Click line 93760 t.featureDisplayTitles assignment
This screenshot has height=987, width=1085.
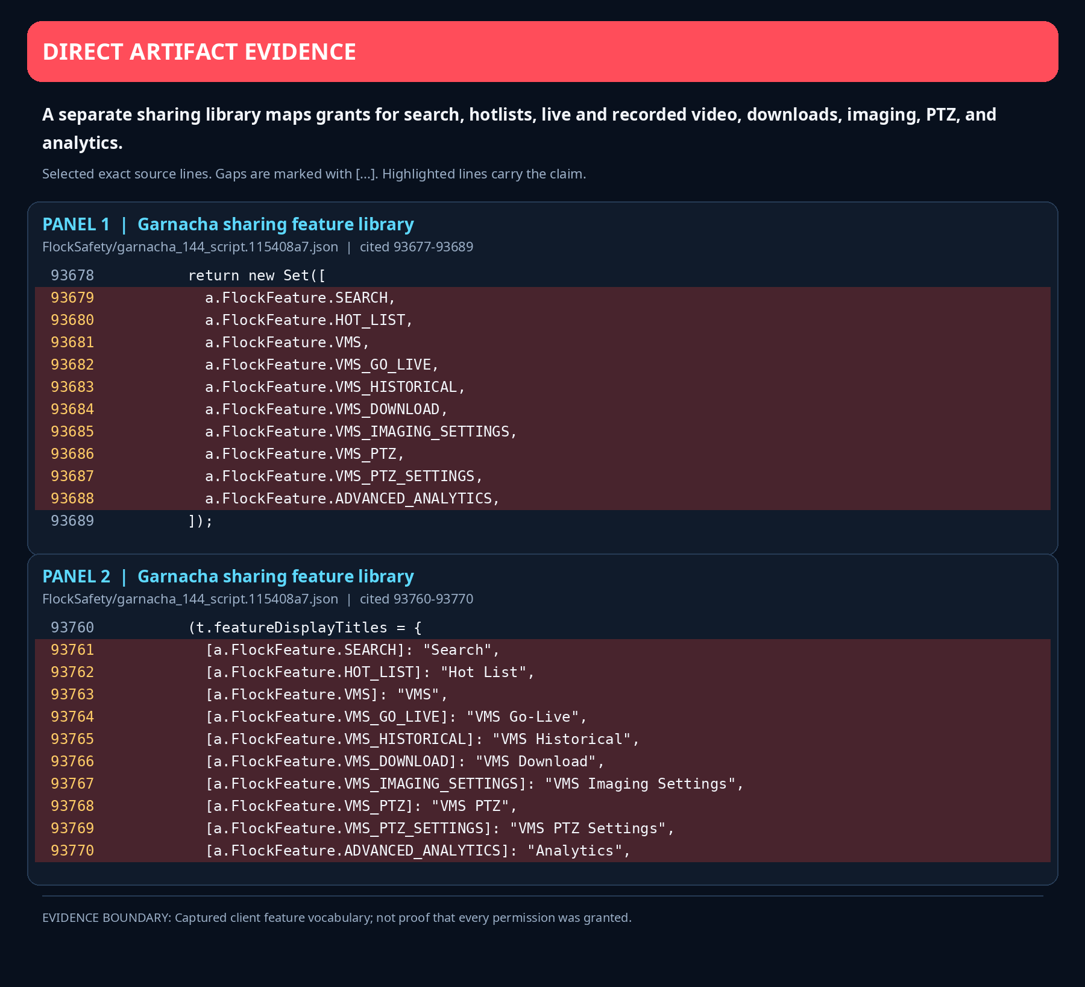[x=542, y=628]
